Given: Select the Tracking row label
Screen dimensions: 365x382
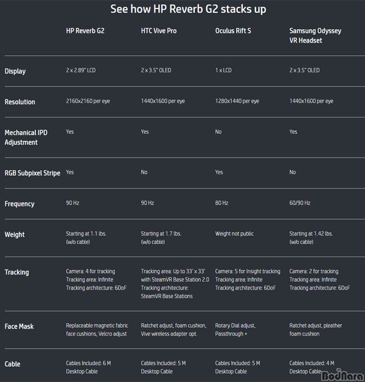Looking at the screenshot, I should point(17,272).
